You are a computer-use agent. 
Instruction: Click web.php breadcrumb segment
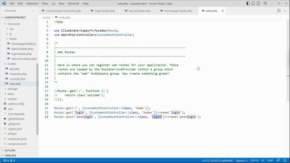point(64,17)
